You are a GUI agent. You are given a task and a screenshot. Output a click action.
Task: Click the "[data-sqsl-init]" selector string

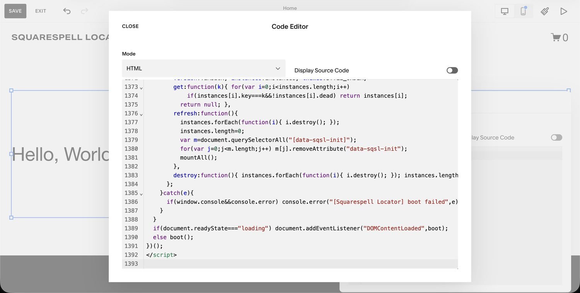(x=320, y=140)
